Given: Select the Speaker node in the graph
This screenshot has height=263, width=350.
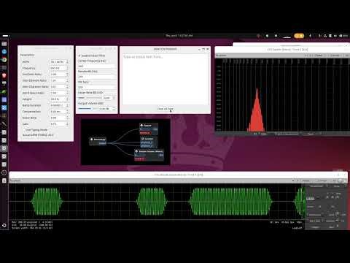Looking at the screenshot, I should [149, 142].
